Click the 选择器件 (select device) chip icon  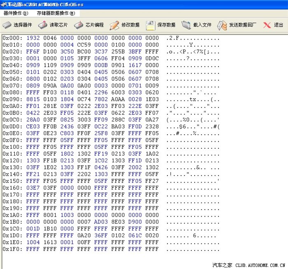(7, 25)
